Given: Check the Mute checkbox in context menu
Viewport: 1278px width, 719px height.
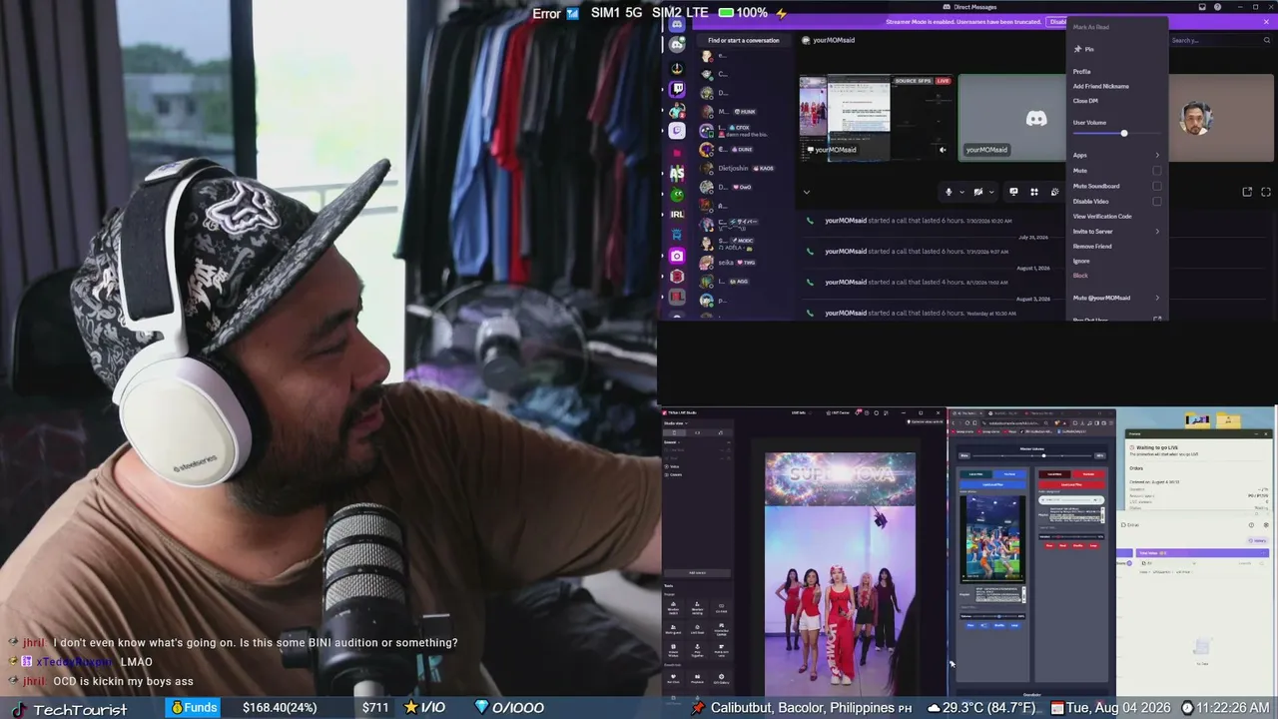Looking at the screenshot, I should tap(1157, 171).
